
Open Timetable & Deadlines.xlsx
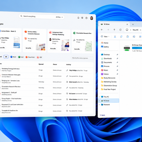[x=10, y=110]
